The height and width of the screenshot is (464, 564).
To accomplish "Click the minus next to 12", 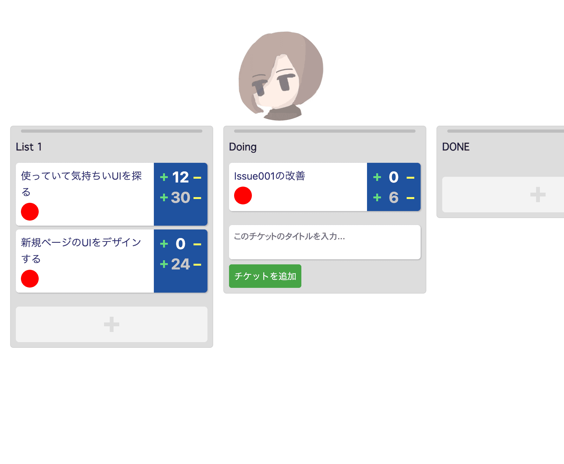I will click(x=197, y=178).
